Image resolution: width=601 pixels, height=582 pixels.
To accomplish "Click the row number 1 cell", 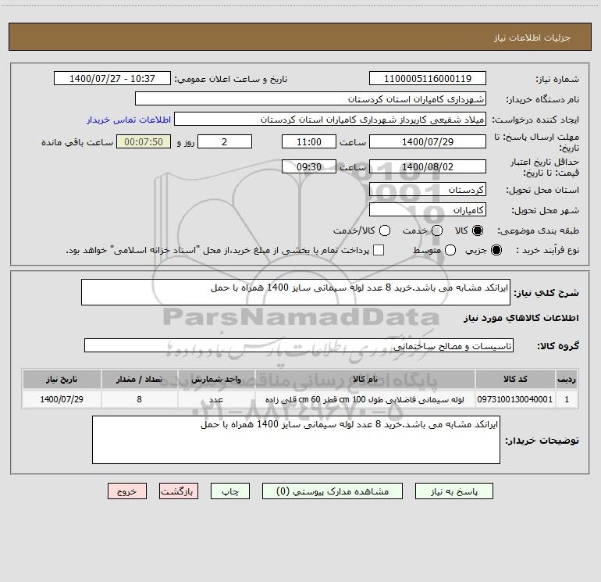I will click(x=567, y=399).
